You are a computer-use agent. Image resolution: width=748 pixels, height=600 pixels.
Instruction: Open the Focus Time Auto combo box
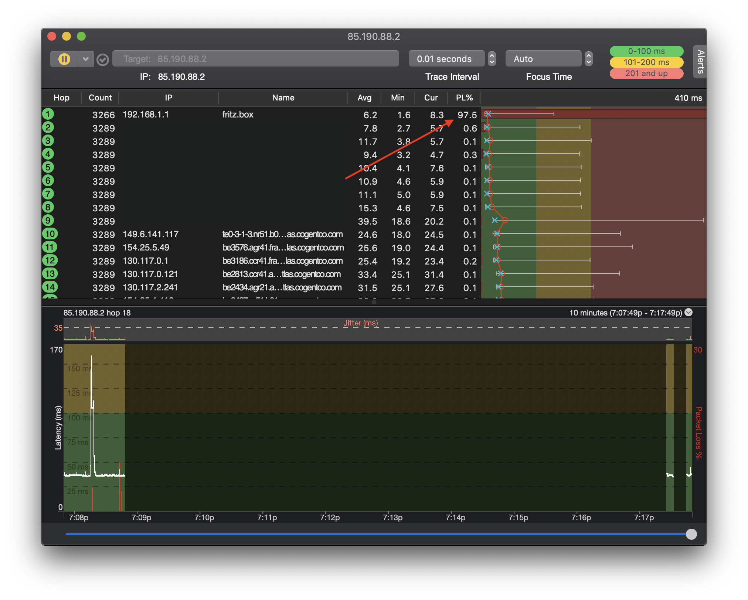click(x=543, y=59)
